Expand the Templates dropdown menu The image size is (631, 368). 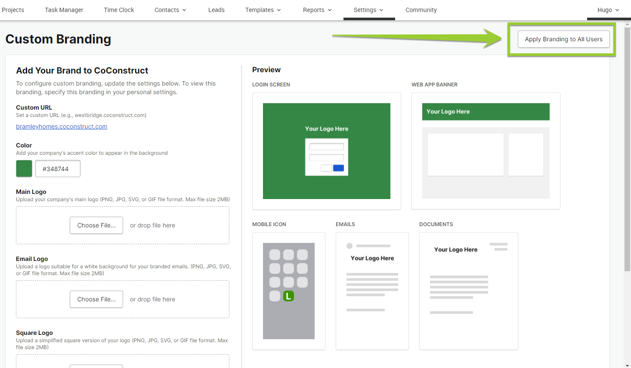click(263, 10)
